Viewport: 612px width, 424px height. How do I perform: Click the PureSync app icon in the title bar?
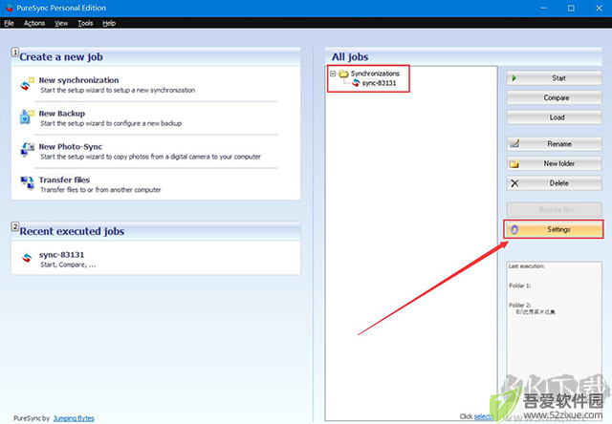point(9,8)
